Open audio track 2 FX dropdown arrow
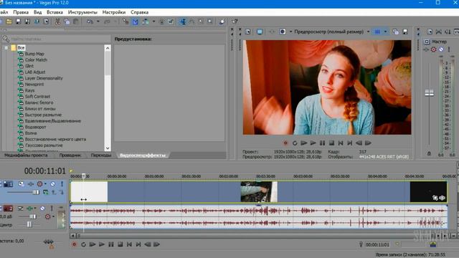This screenshot has width=459, height=258. [x=35, y=209]
